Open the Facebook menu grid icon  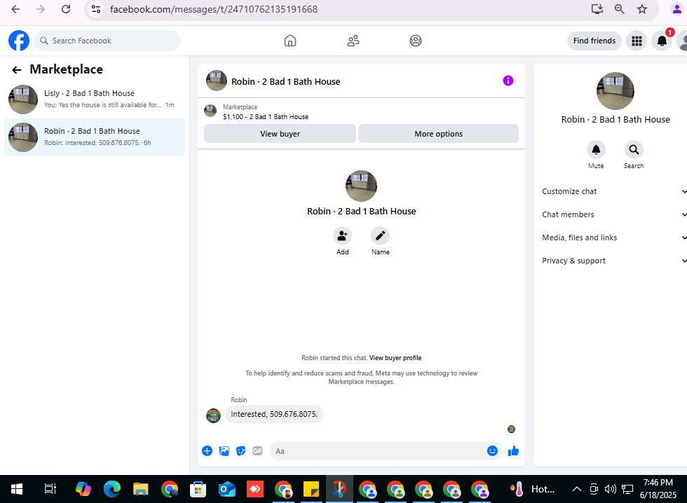click(x=637, y=41)
